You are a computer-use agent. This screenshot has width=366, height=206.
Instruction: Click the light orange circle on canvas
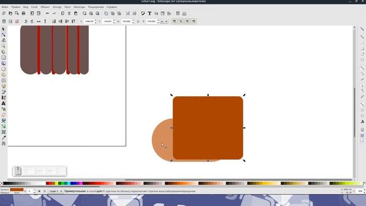[162, 140]
